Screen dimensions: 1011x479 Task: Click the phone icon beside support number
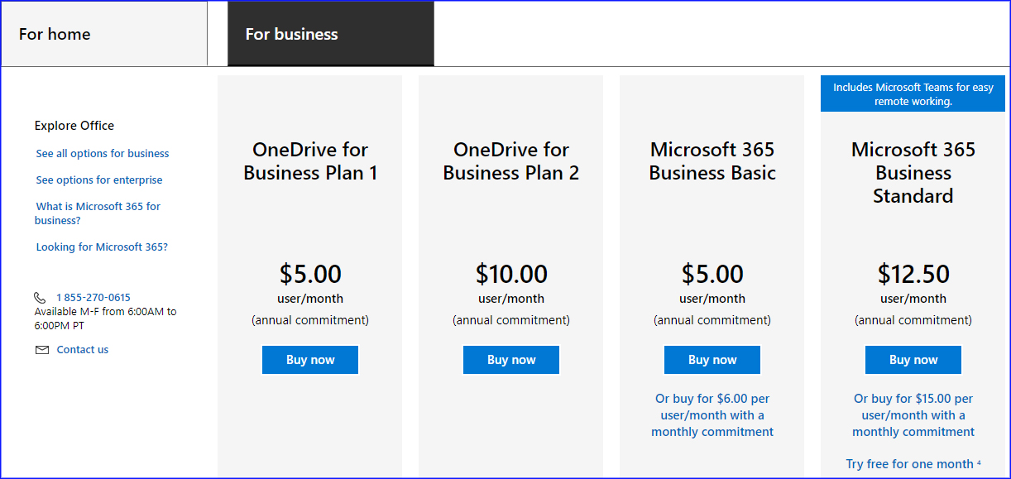pos(40,298)
